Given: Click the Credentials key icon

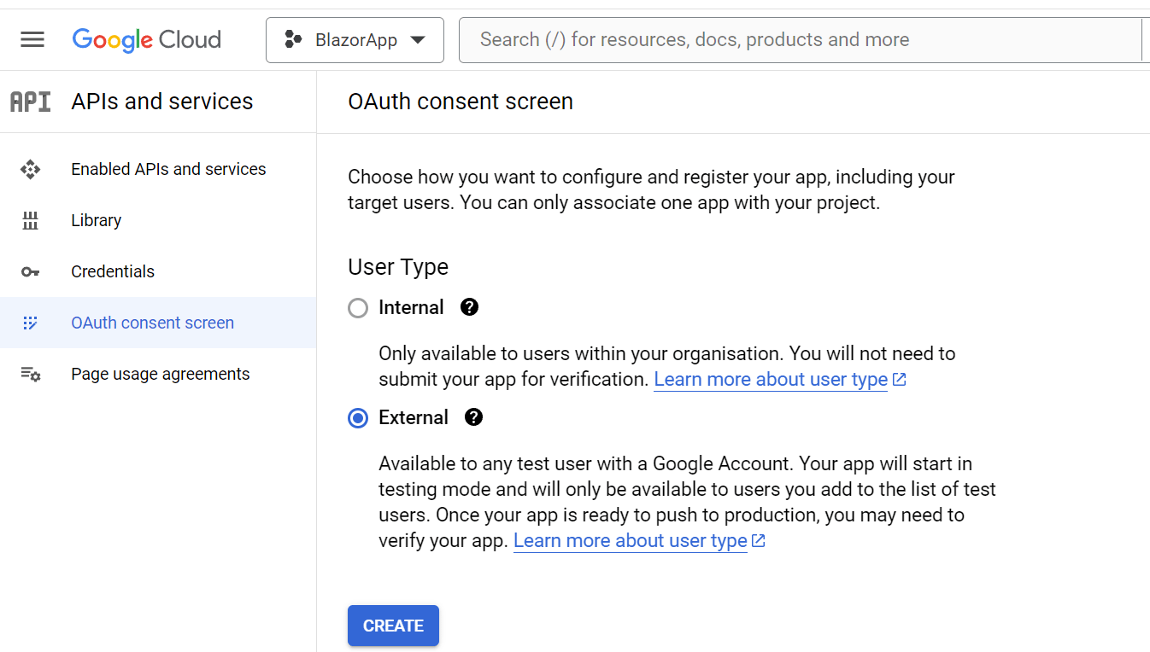Looking at the screenshot, I should (31, 271).
